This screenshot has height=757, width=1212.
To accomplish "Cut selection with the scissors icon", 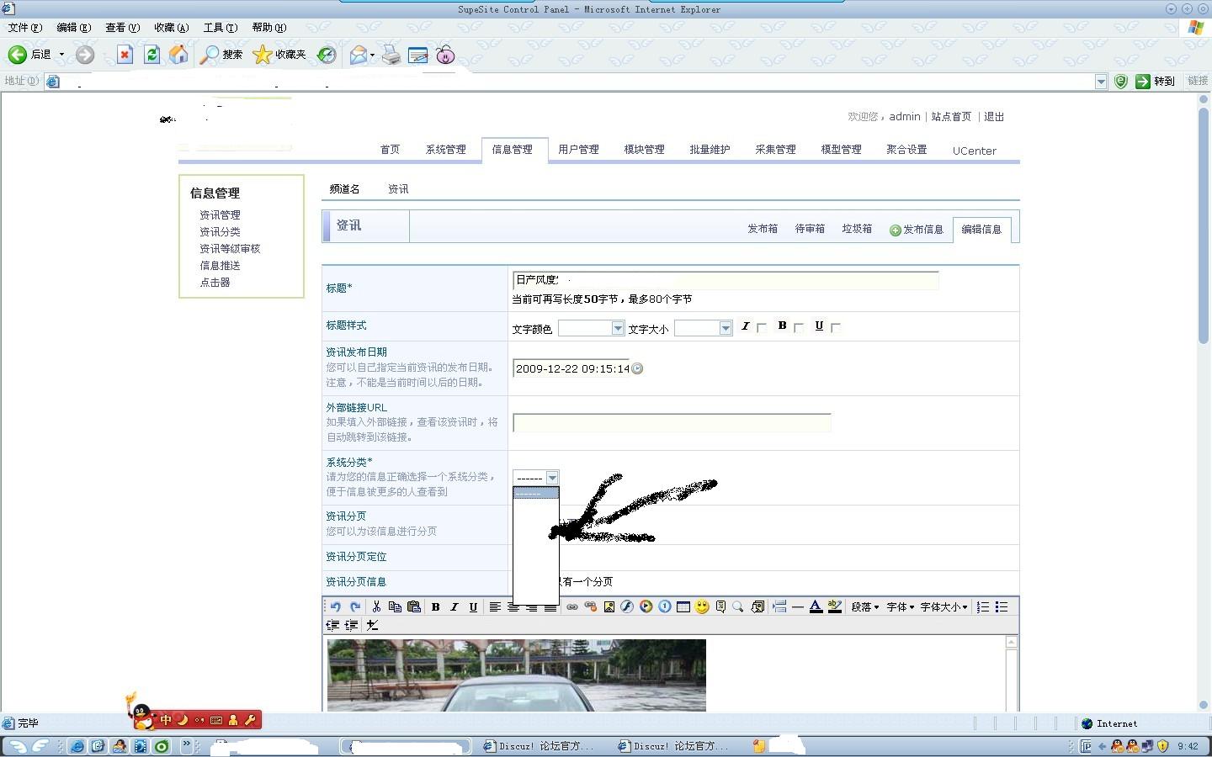I will click(x=376, y=606).
